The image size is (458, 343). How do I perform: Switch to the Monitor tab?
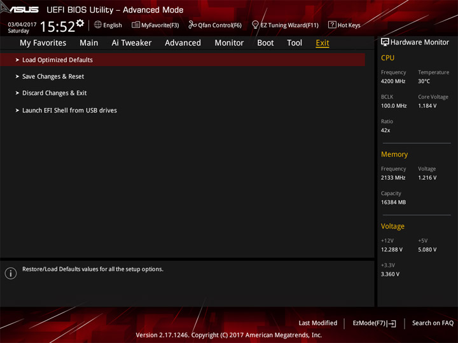tap(229, 43)
